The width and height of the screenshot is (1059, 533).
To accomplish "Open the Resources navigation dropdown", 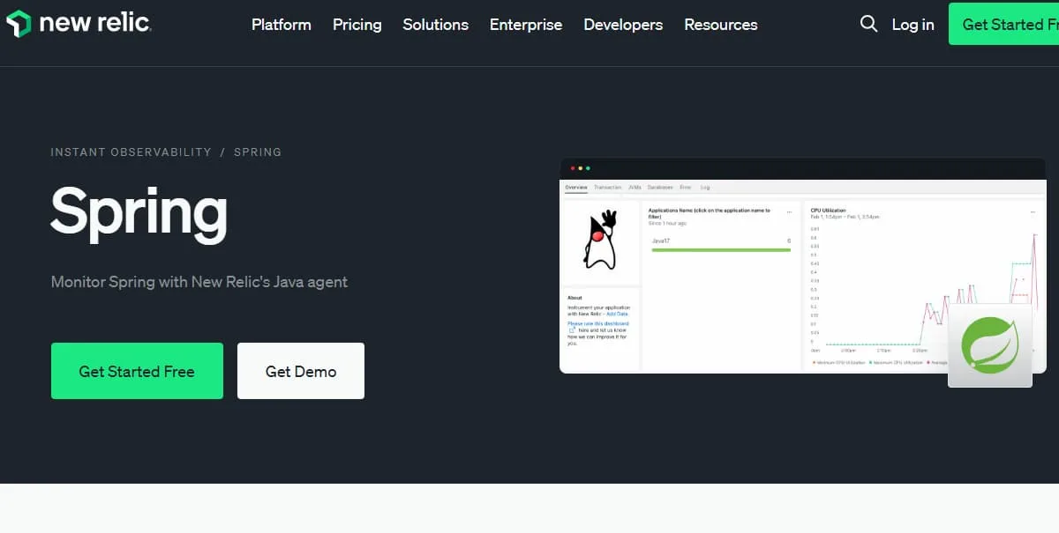I will point(720,25).
